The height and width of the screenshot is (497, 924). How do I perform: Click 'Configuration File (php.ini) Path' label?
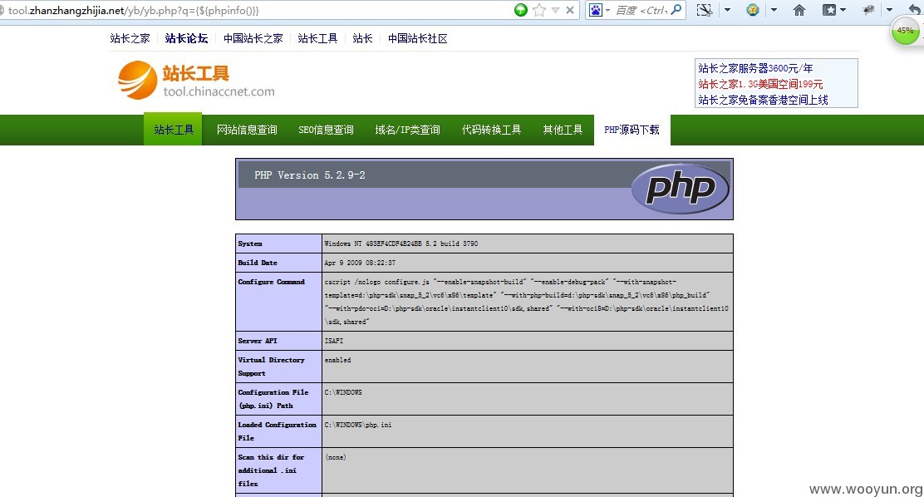(273, 399)
